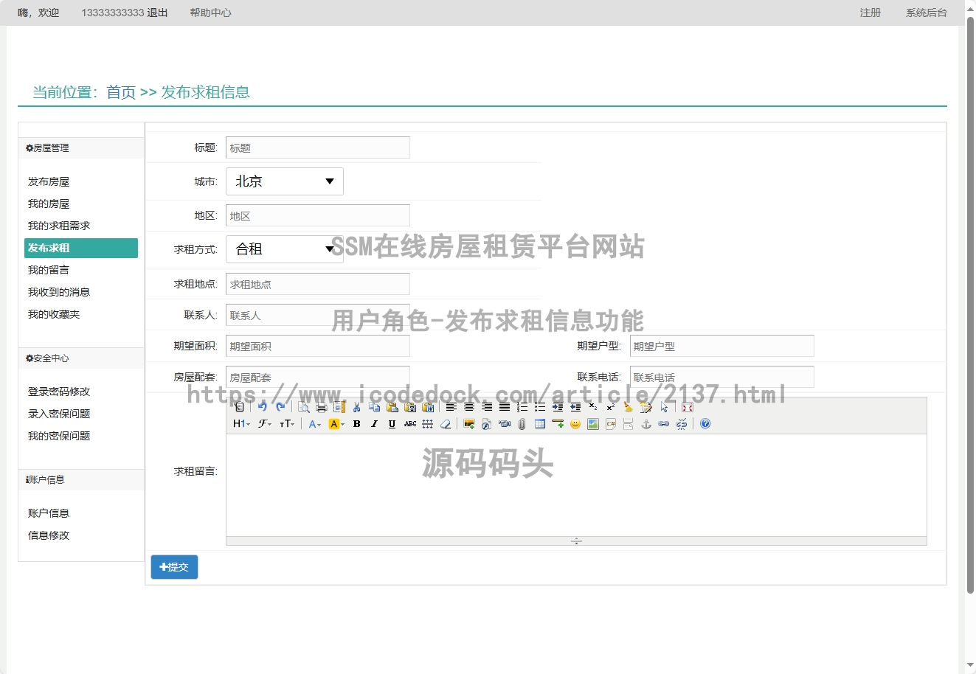Insert a page break
Viewport: 976px width, 674px height.
(628, 424)
